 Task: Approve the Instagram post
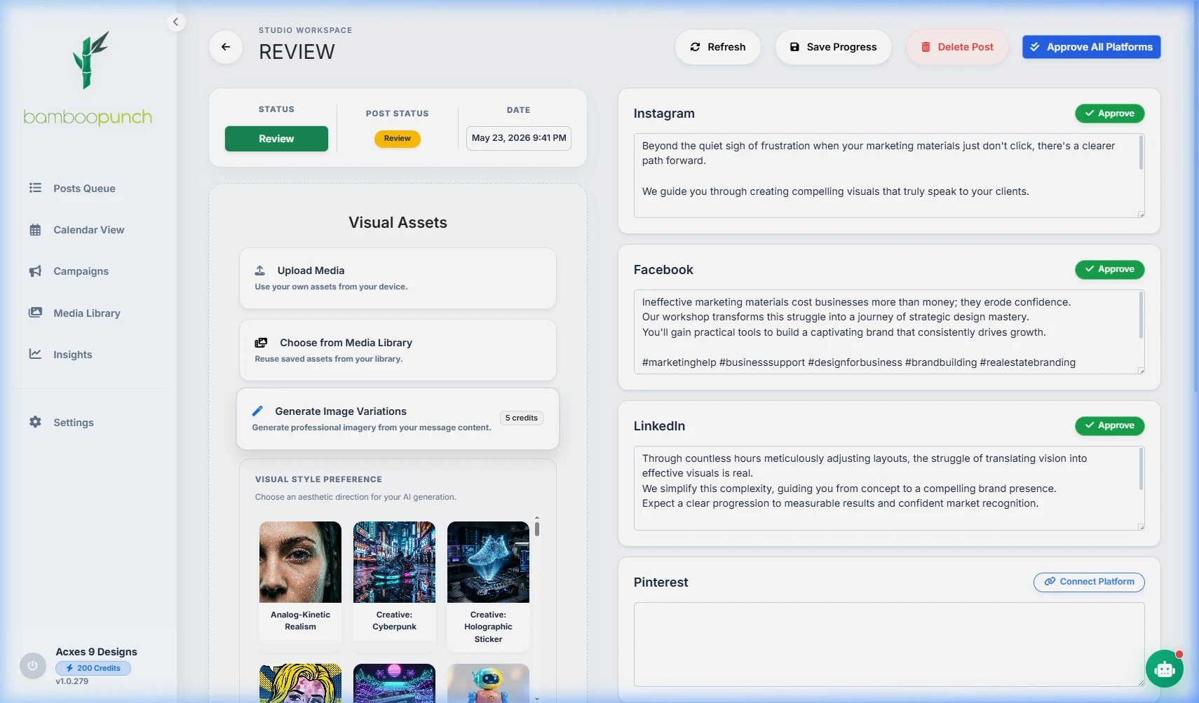coord(1109,114)
